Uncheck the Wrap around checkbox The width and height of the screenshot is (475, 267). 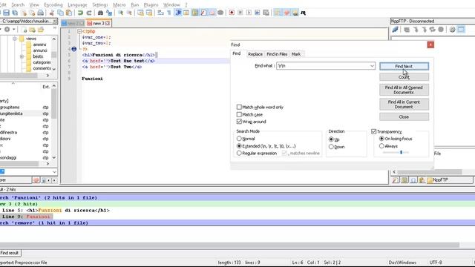click(239, 122)
